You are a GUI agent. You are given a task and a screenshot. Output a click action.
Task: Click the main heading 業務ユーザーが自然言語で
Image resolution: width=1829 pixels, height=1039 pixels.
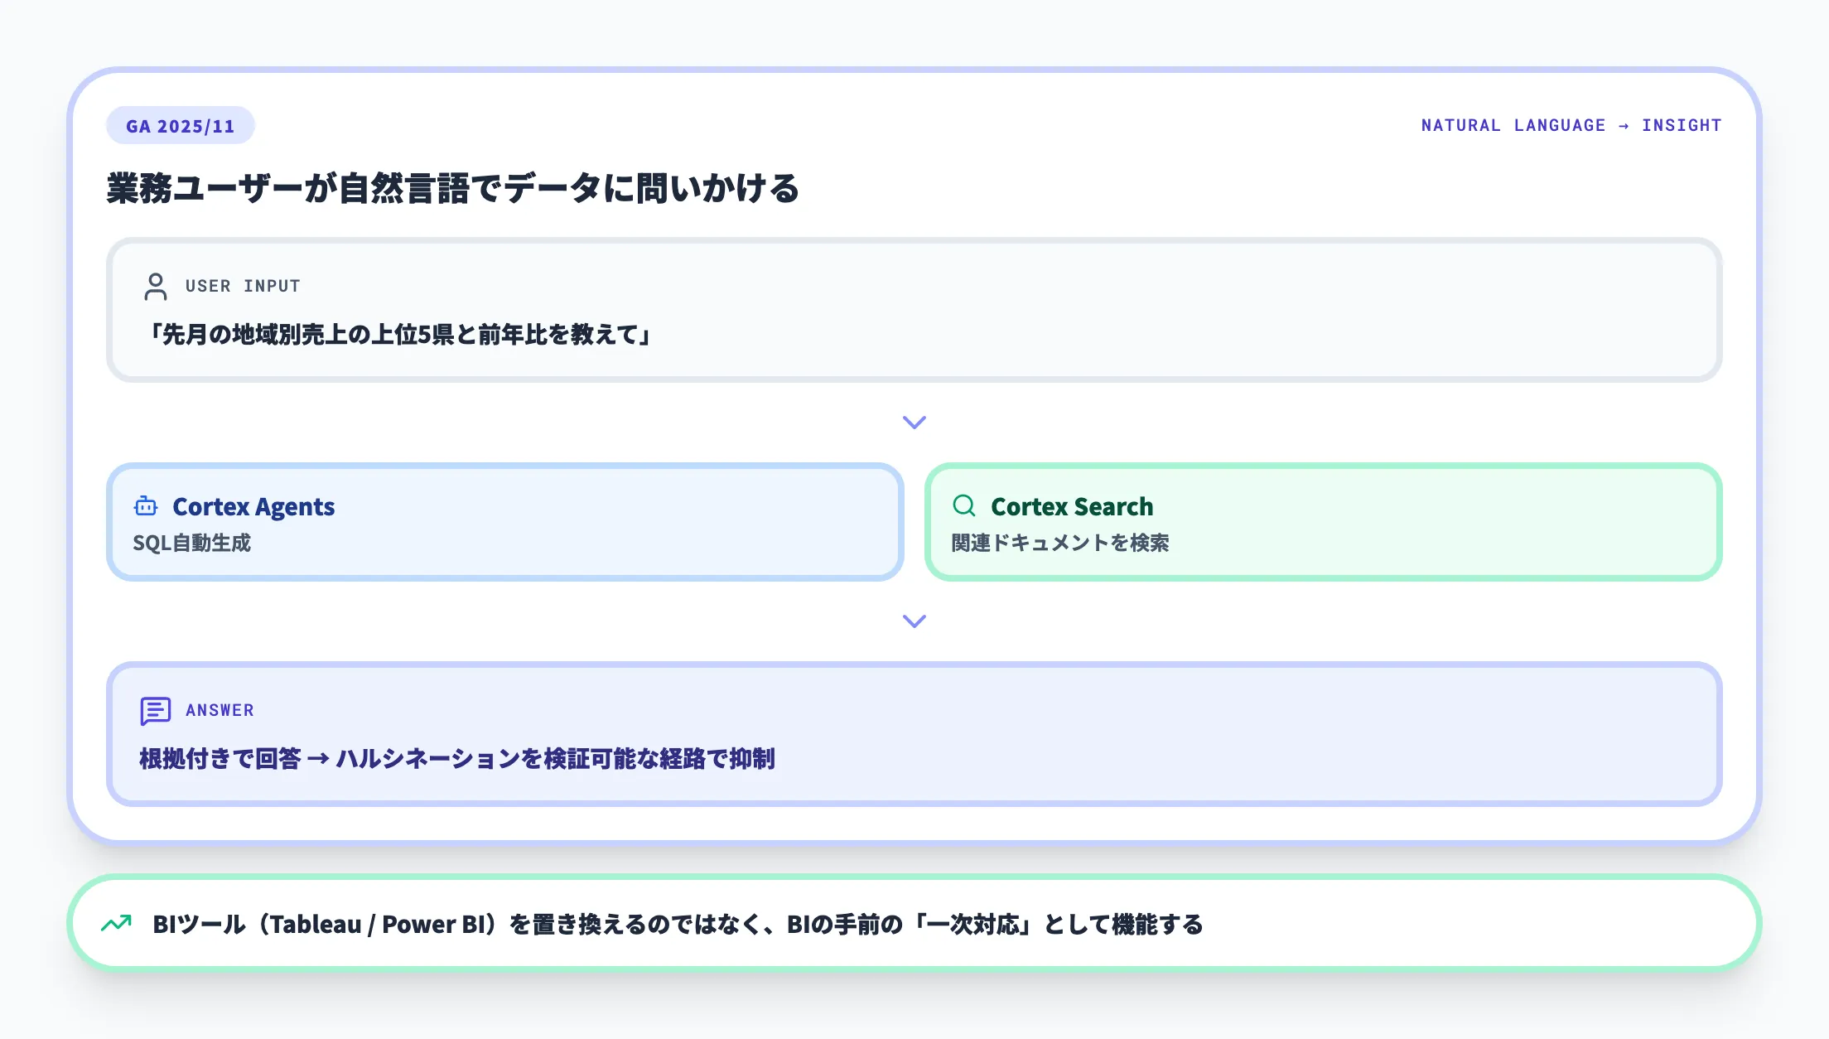pyautogui.click(x=452, y=188)
